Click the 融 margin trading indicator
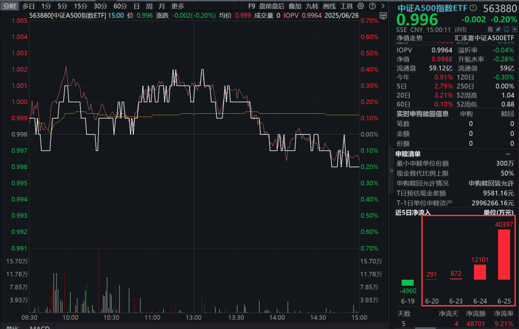 tap(491, 29)
